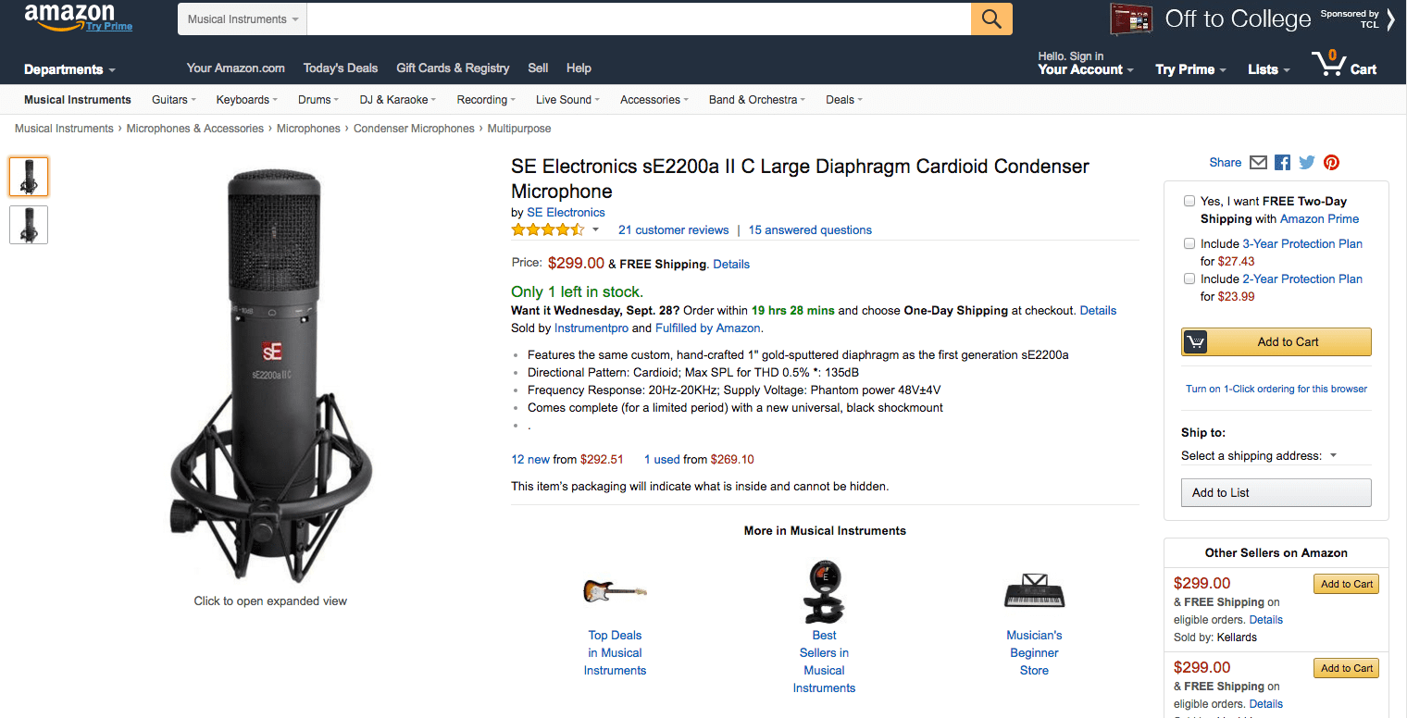The height and width of the screenshot is (718, 1407).
Task: Open the shopping cart icon
Action: tap(1328, 65)
